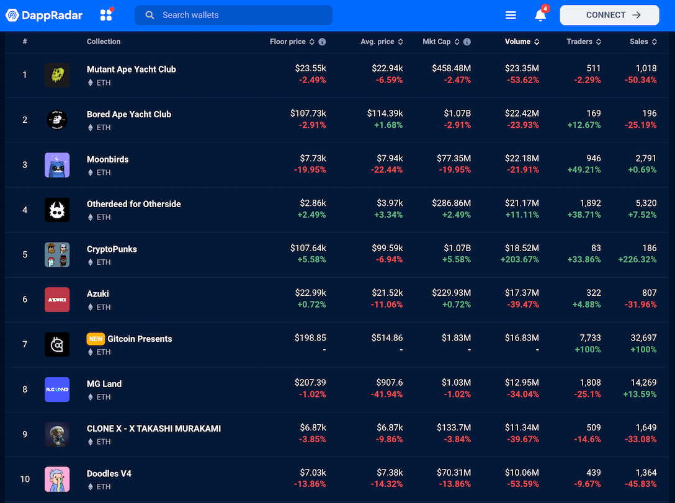The image size is (675, 503).
Task: Click the CONNECT button
Action: 609,15
